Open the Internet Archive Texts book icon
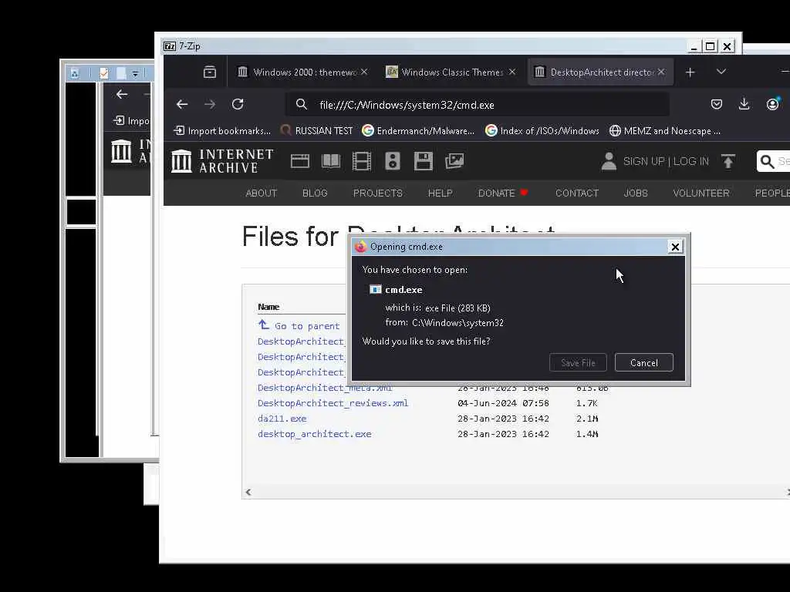Screen dimensions: 790x592 [331, 161]
